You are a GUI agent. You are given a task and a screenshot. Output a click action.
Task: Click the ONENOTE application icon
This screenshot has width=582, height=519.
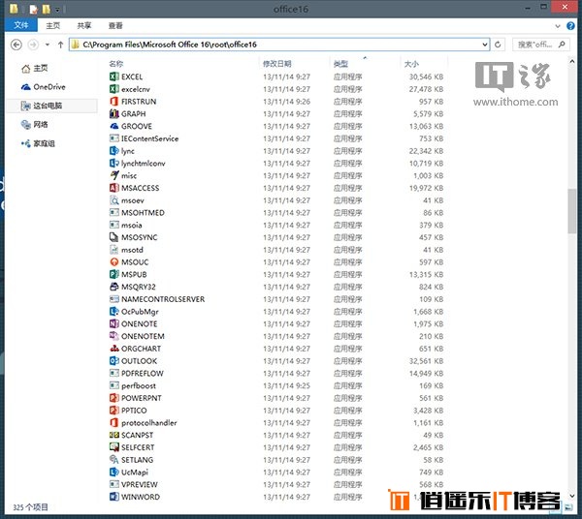tap(113, 323)
